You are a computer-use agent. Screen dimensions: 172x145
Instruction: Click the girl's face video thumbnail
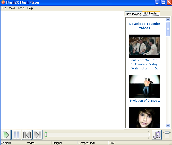(144, 118)
